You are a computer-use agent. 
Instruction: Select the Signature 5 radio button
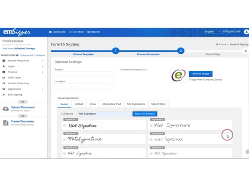click(x=65, y=154)
